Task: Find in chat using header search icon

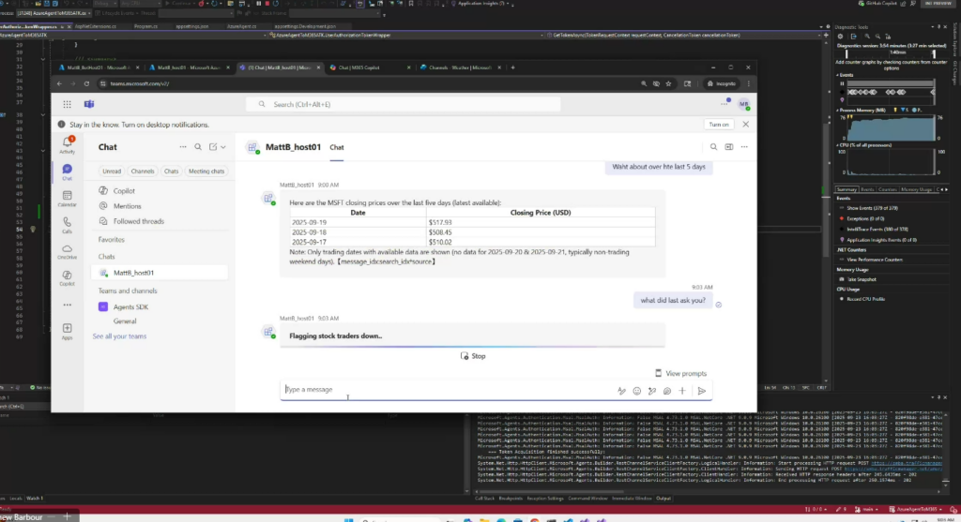Action: (713, 147)
